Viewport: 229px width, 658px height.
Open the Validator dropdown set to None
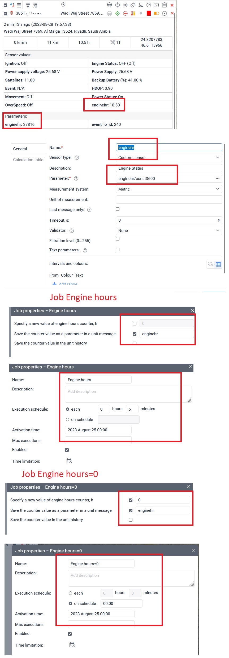[x=169, y=230]
